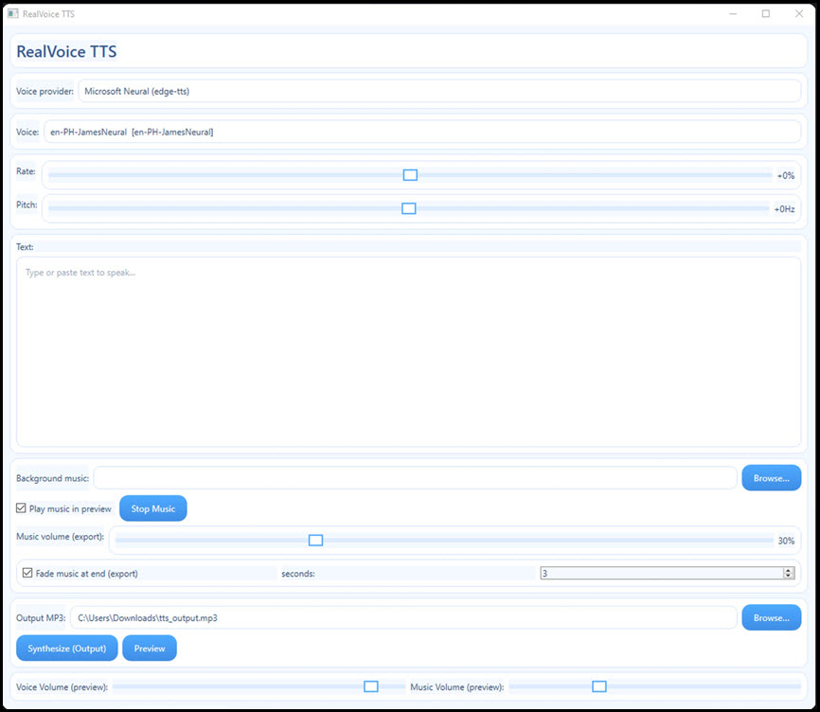The image size is (820, 712).
Task: Focus the Output MP3 path field
Action: 403,617
